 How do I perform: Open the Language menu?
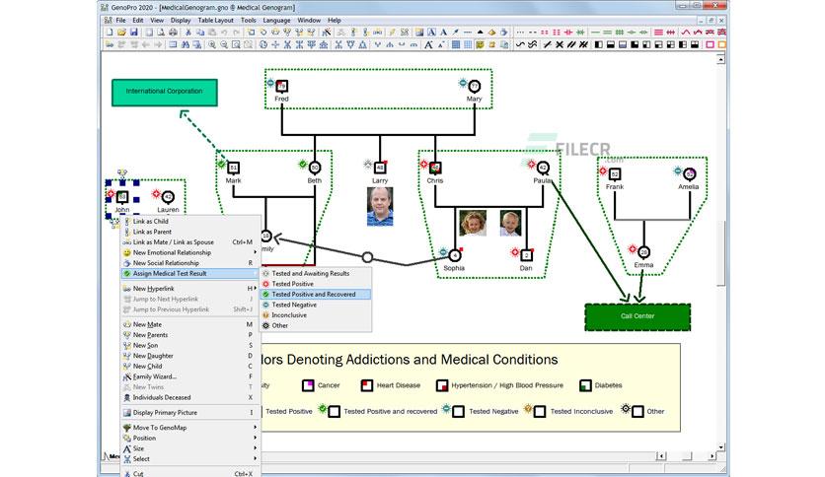(276, 20)
